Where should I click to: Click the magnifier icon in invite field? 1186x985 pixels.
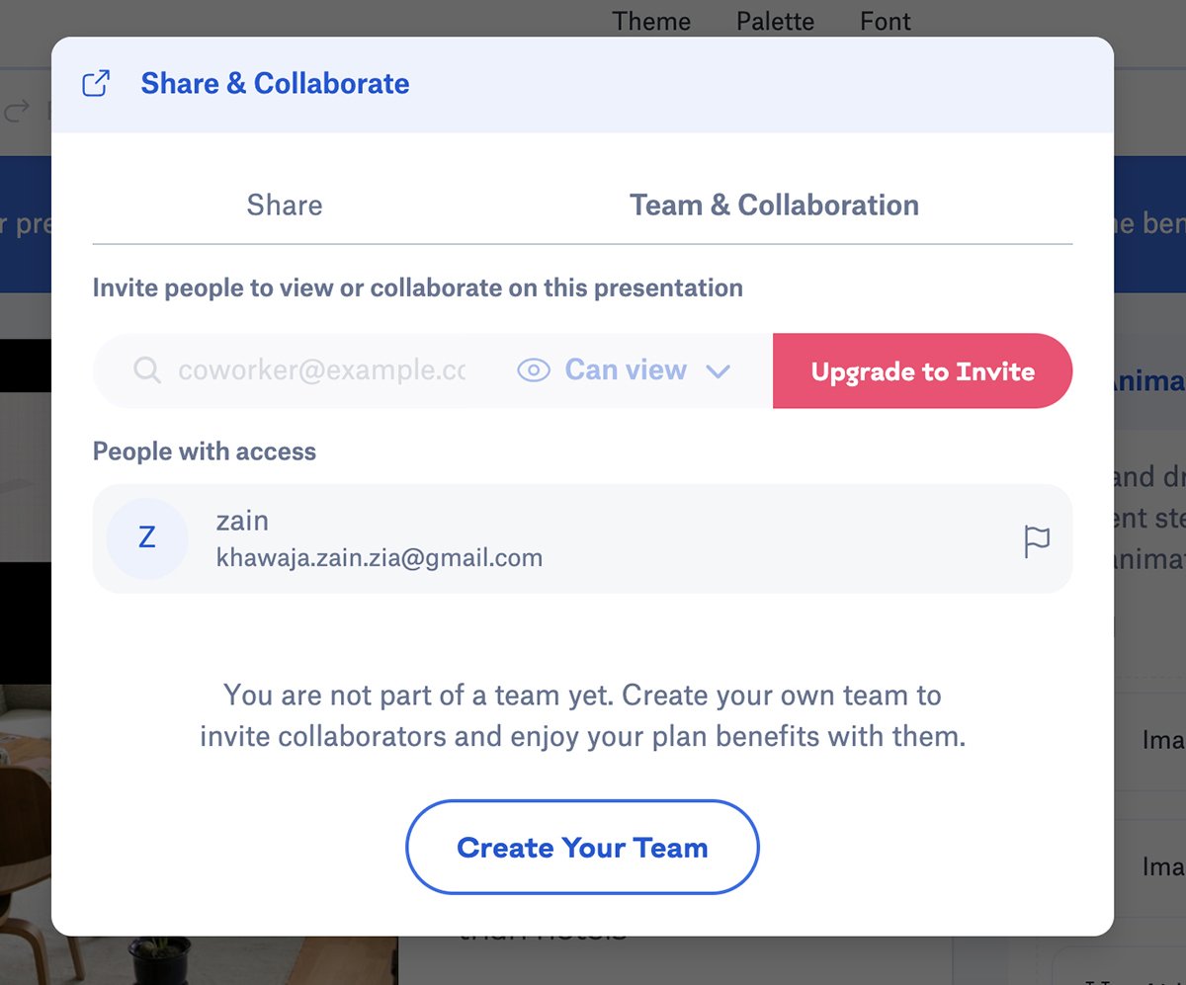[x=147, y=370]
